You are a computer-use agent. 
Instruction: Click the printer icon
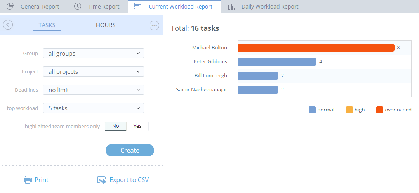[x=28, y=180]
